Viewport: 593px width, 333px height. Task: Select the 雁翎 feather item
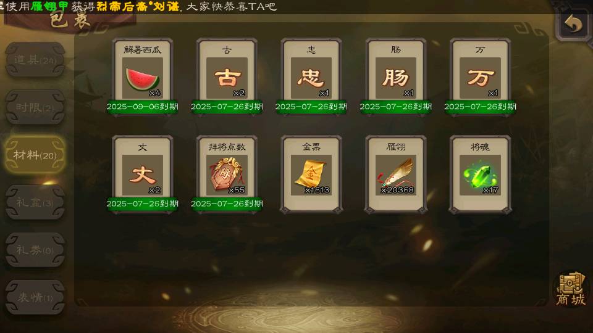pyautogui.click(x=395, y=175)
